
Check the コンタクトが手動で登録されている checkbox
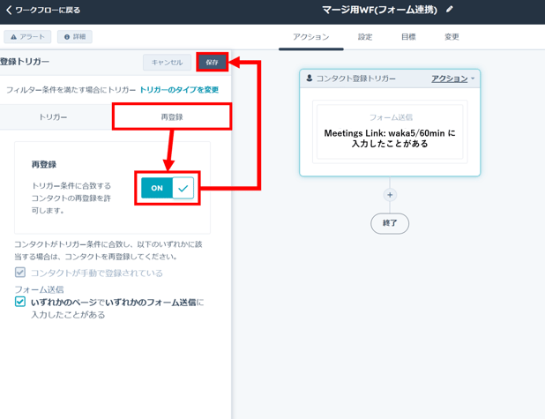click(x=20, y=273)
